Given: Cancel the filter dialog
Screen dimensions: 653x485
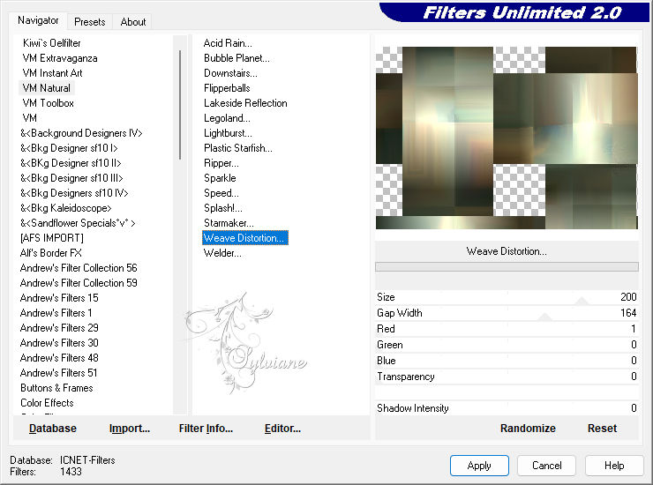Looking at the screenshot, I should pyautogui.click(x=547, y=466).
